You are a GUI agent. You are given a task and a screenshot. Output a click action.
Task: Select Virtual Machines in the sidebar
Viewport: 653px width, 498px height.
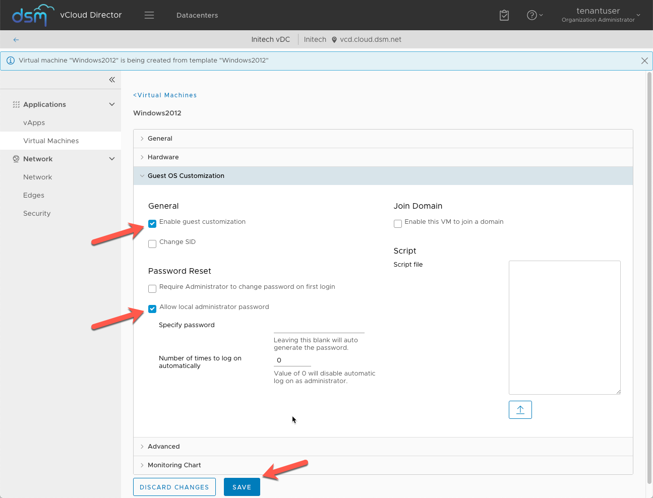pos(61,141)
